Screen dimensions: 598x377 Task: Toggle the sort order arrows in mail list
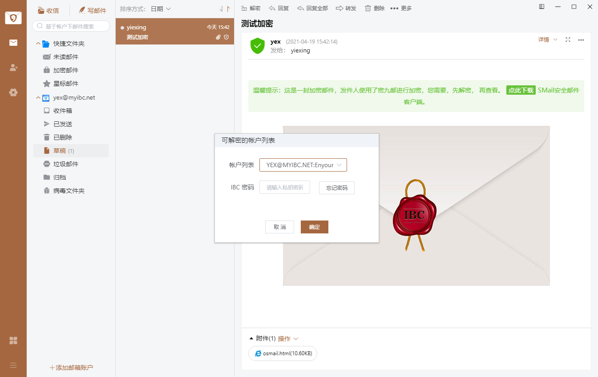pos(225,9)
